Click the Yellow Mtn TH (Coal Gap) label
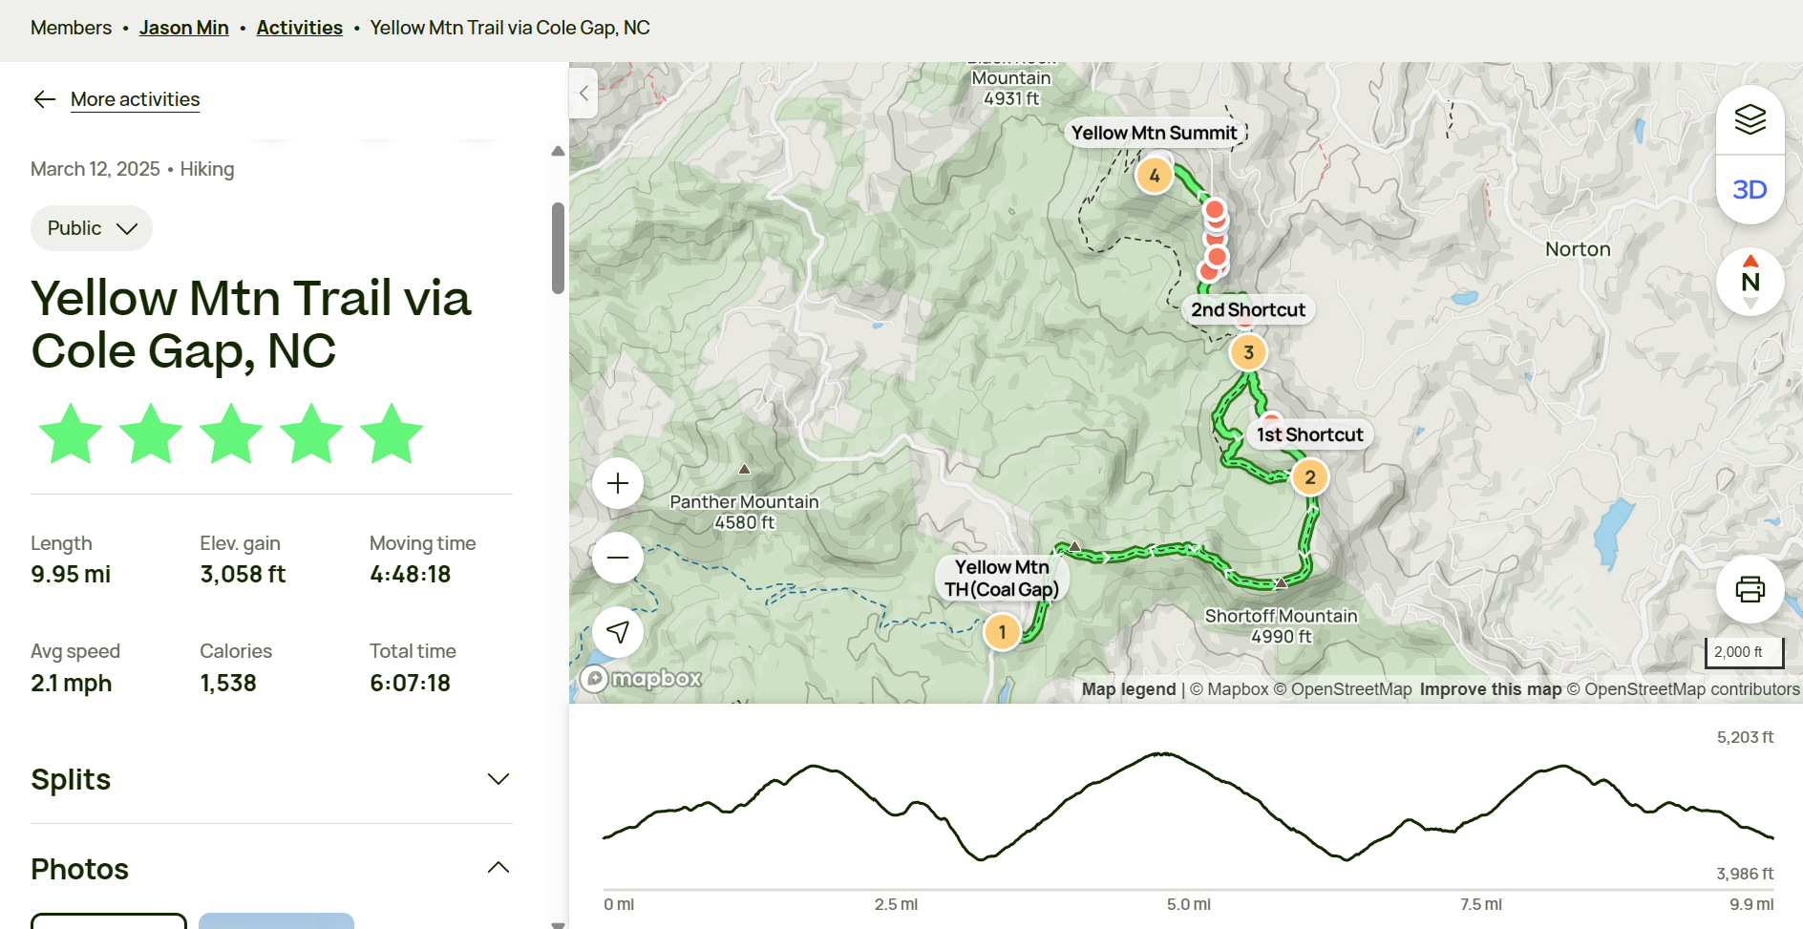 click(1002, 578)
